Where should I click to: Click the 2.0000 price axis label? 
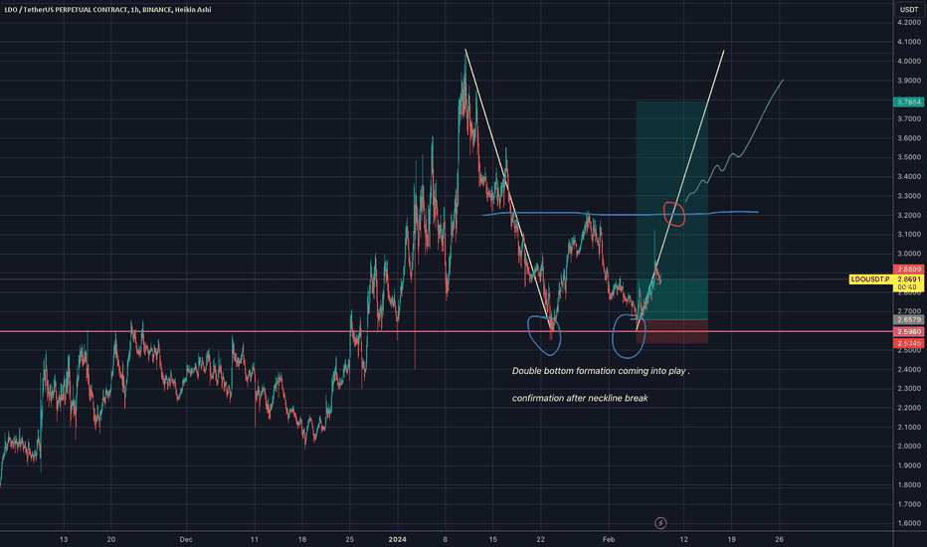pyautogui.click(x=909, y=446)
